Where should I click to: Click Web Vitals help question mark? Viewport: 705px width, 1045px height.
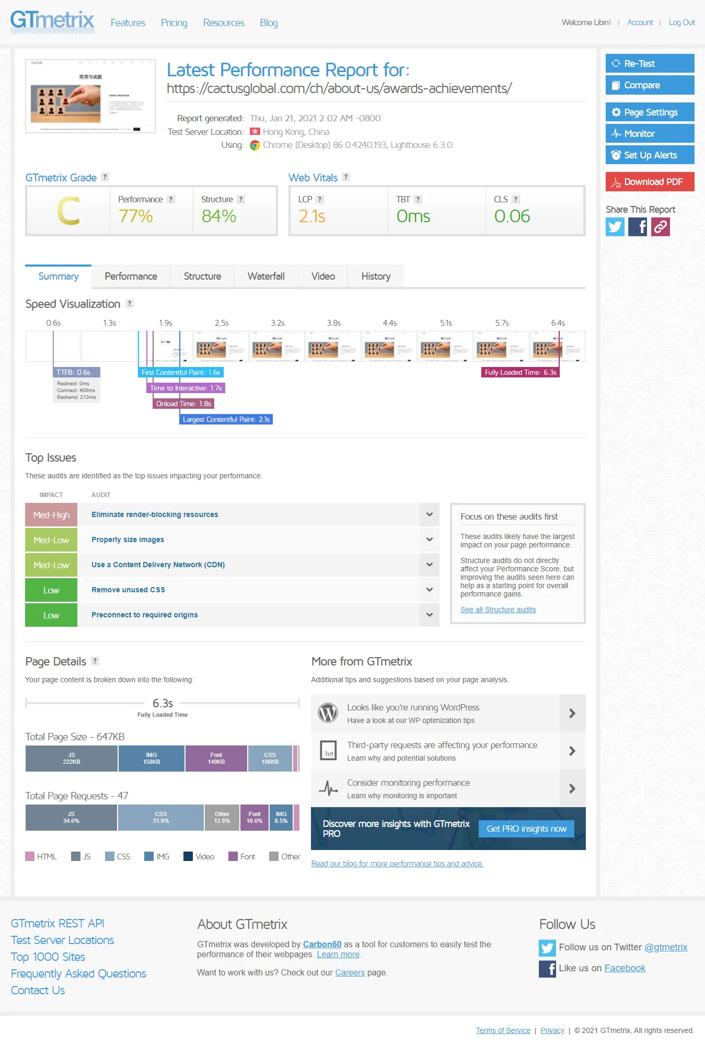coord(346,177)
